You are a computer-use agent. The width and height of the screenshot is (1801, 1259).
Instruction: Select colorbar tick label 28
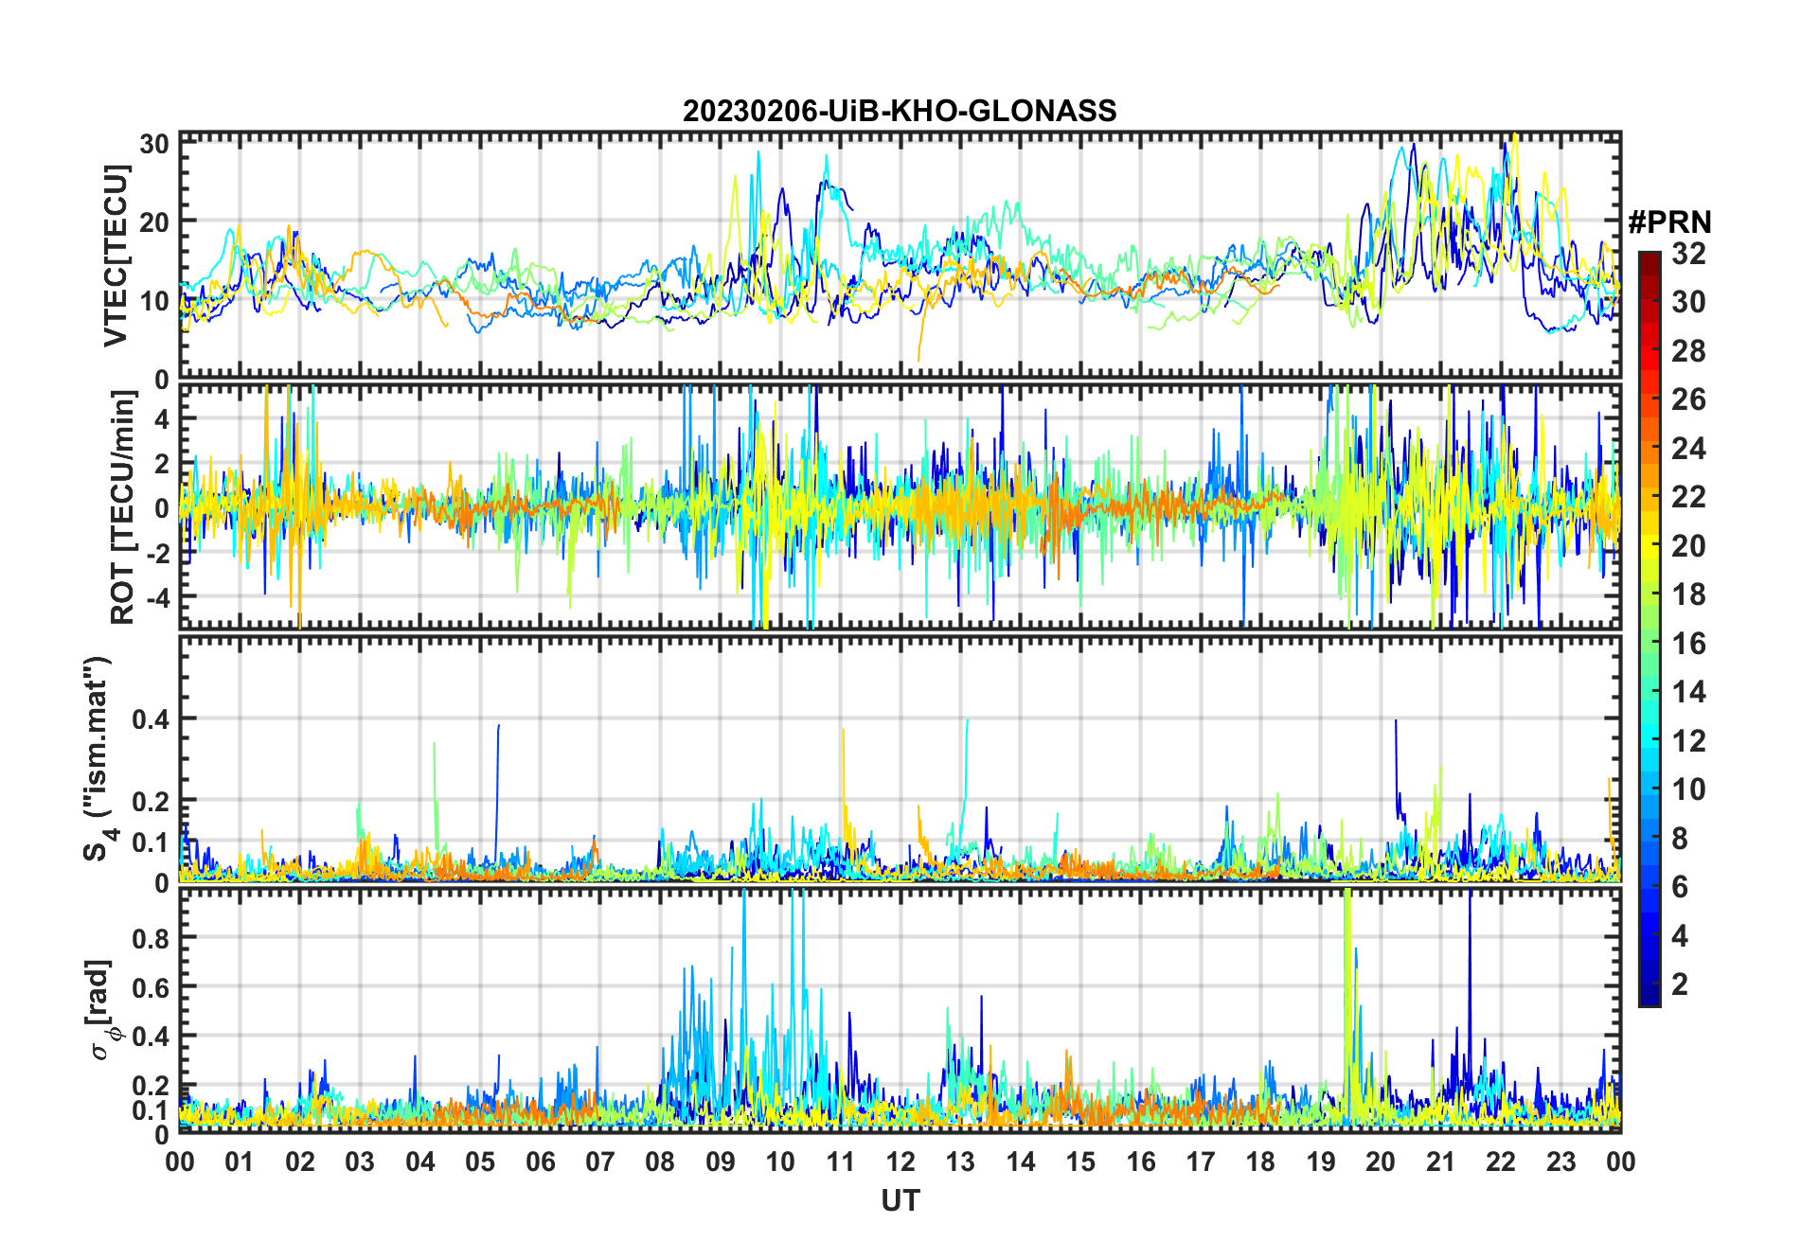pos(1688,351)
